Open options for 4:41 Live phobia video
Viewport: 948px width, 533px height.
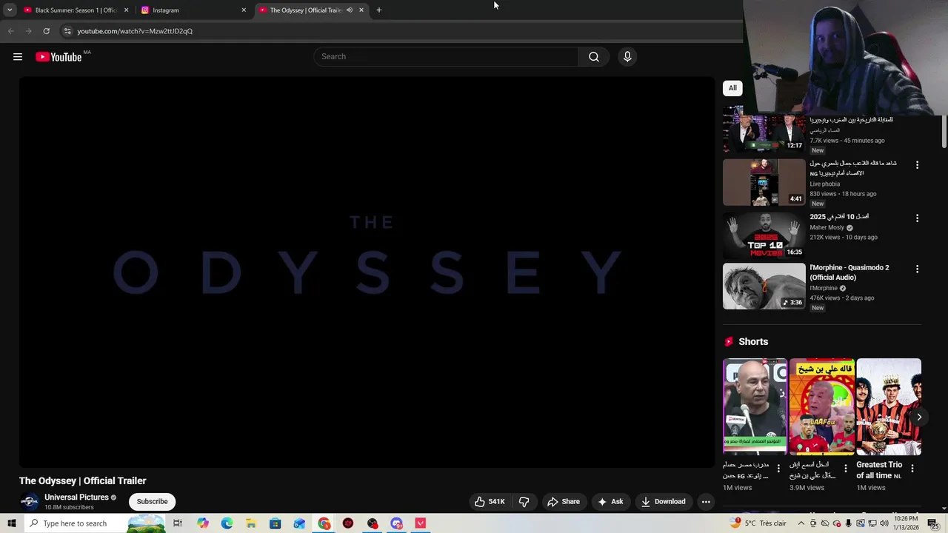(x=917, y=165)
